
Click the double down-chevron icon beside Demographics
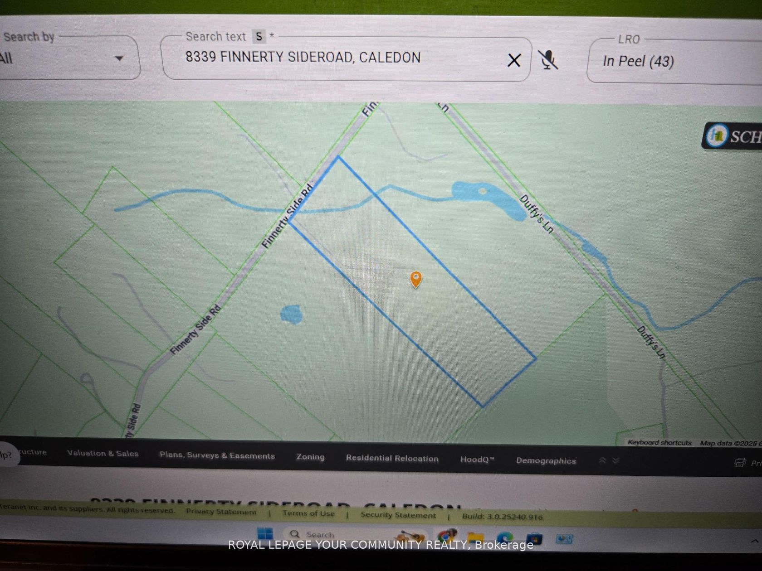pyautogui.click(x=615, y=460)
